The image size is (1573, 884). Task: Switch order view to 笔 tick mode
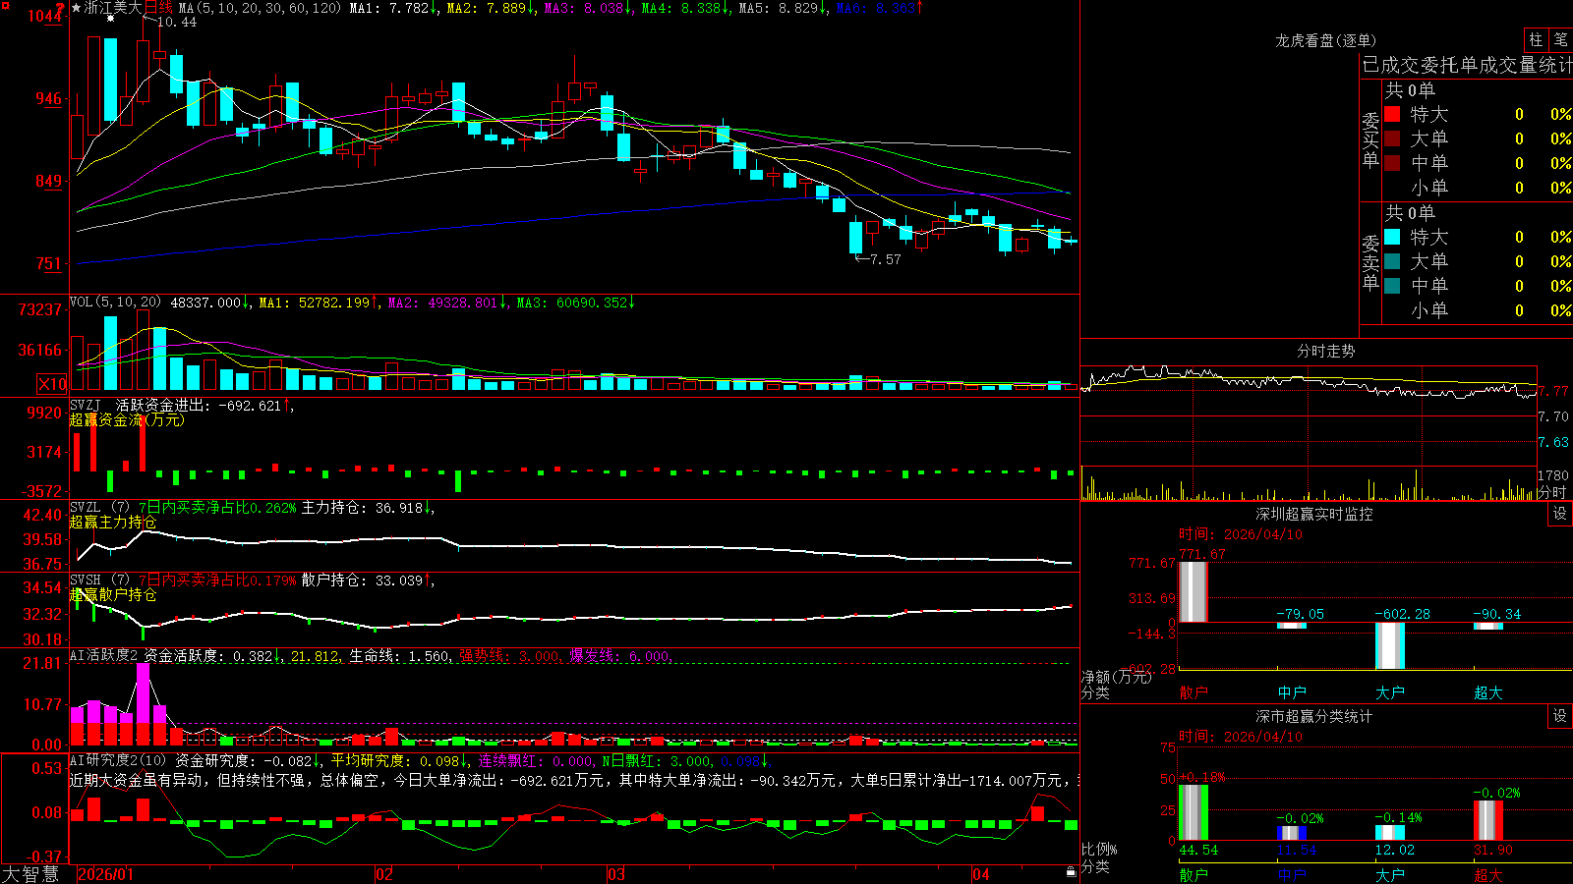(x=1560, y=40)
